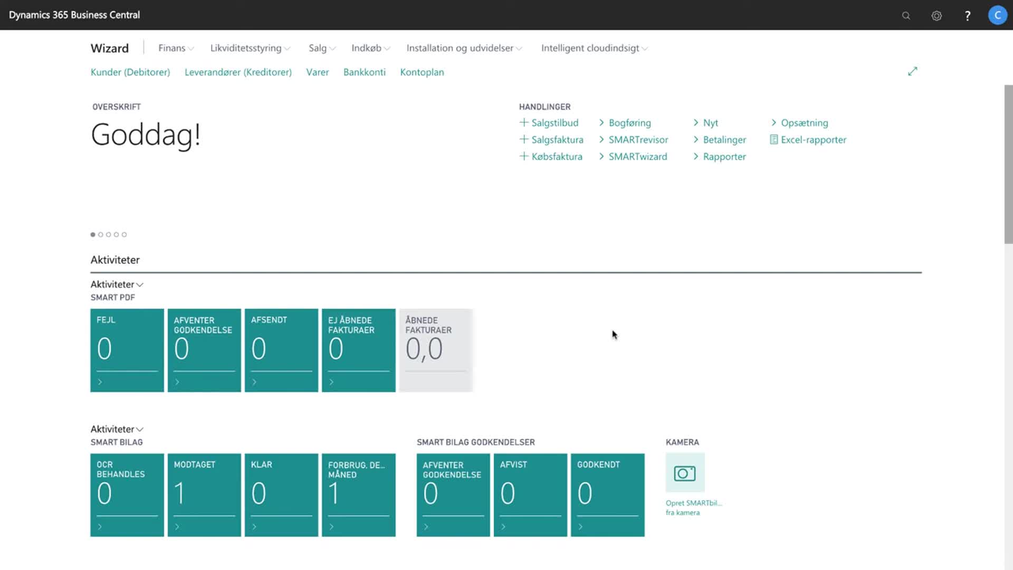Click the Goddag! headline text
Viewport: 1013px width, 570px height.
[x=146, y=135]
